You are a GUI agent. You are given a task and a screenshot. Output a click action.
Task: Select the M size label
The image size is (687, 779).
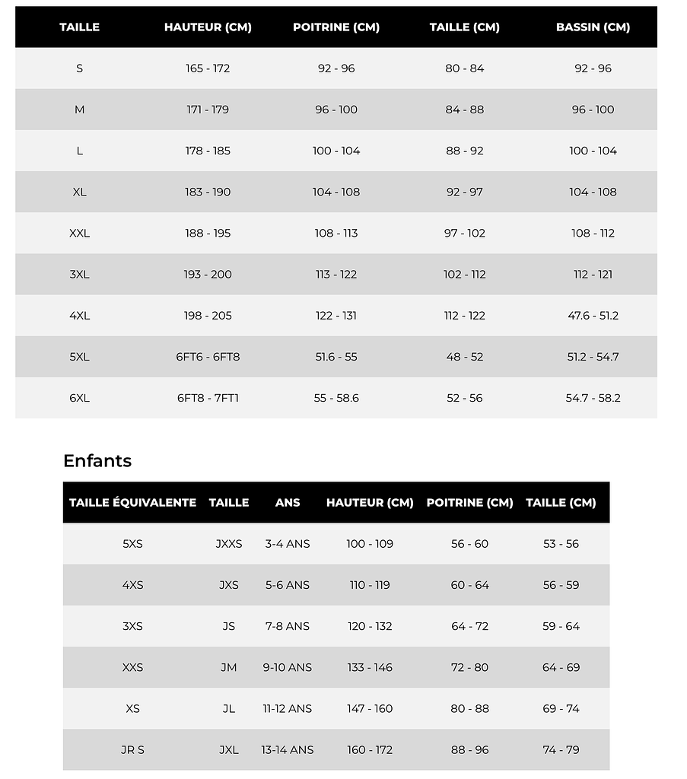(79, 110)
